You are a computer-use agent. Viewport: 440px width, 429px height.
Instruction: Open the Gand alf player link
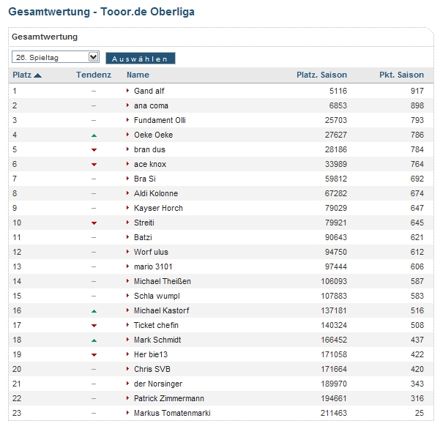pyautogui.click(x=149, y=91)
